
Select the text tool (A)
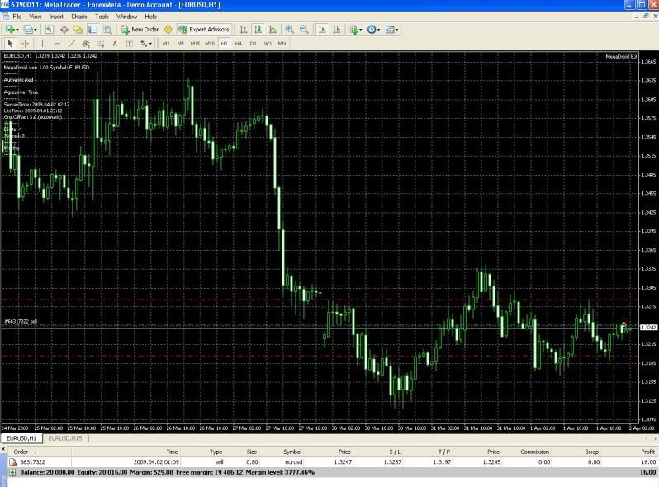point(115,43)
